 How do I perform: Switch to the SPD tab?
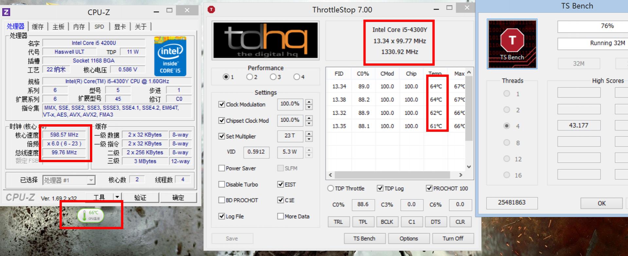click(99, 27)
